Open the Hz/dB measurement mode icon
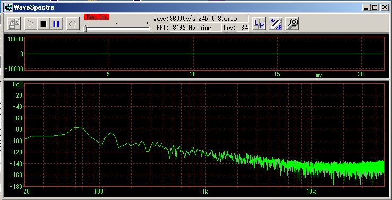 point(275,24)
